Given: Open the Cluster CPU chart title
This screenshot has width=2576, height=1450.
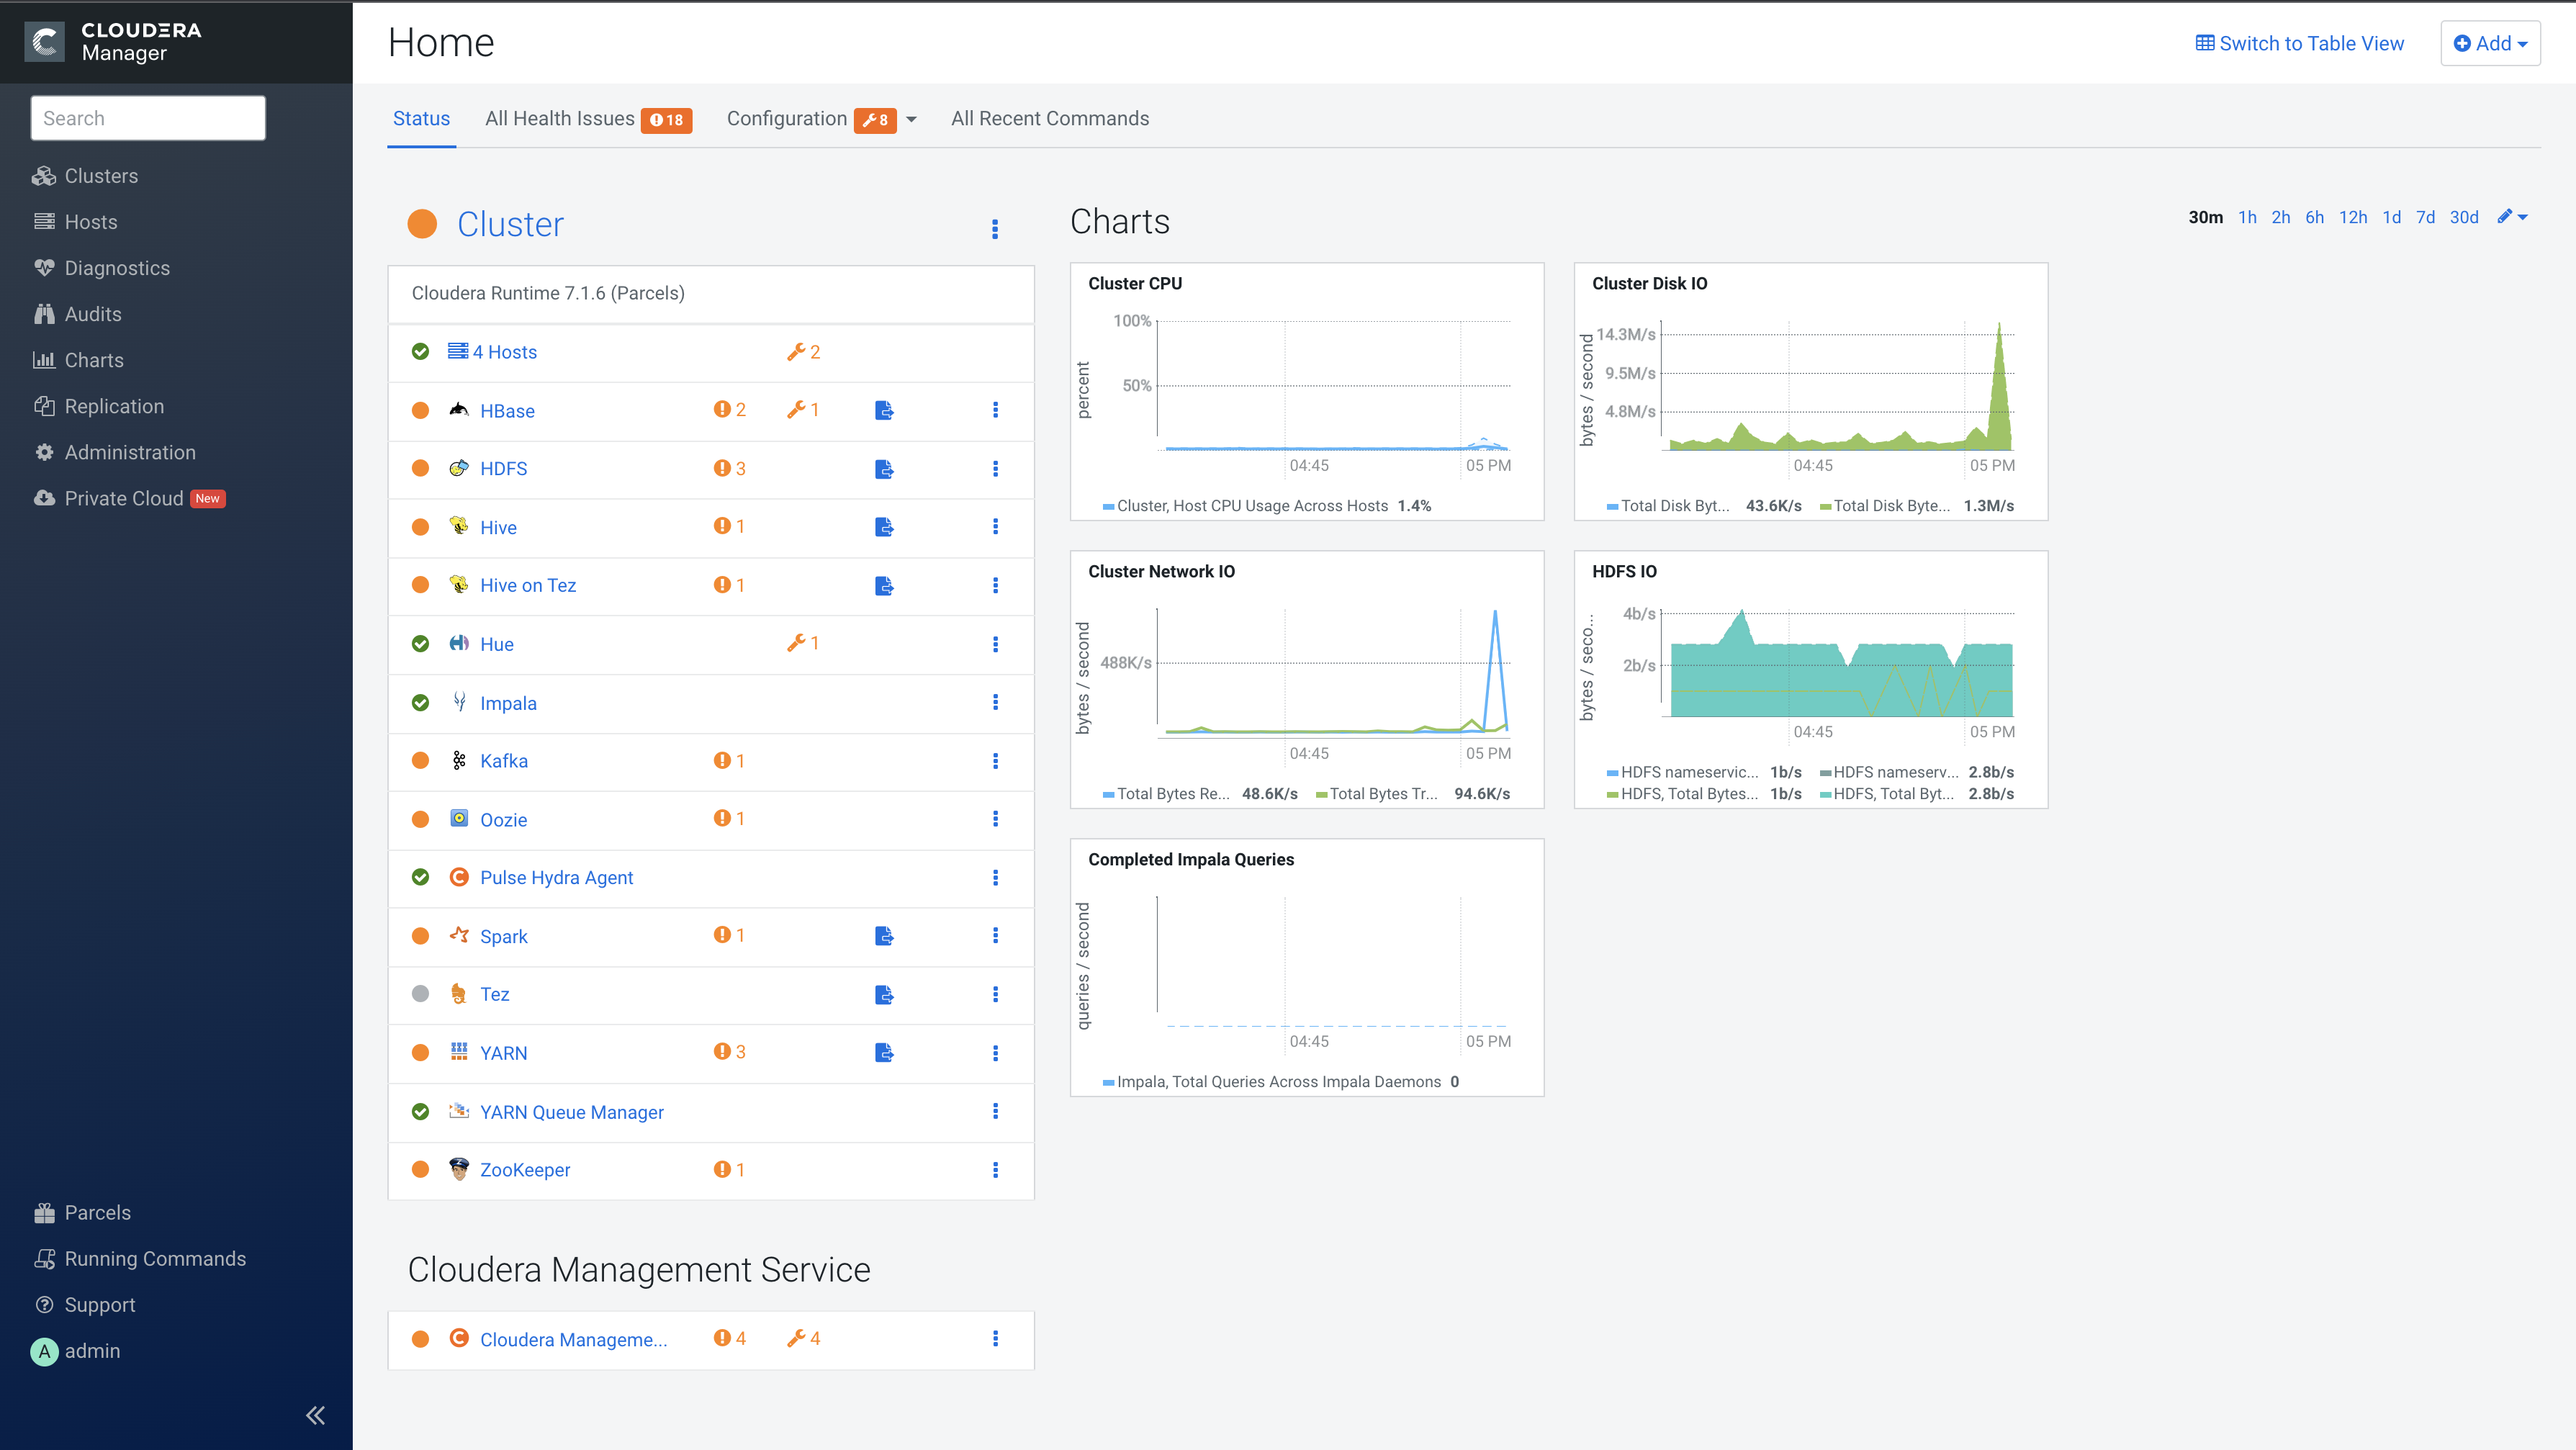Looking at the screenshot, I should point(1135,283).
